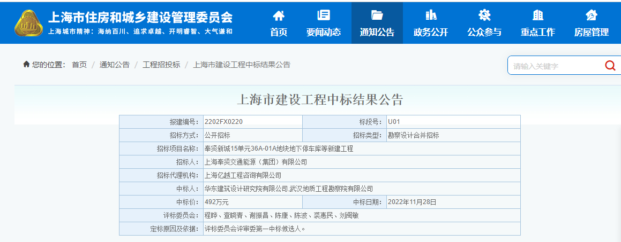This screenshot has height=242, width=621.
Task: Go to the 公众参与 menu section
Action: pos(484,32)
